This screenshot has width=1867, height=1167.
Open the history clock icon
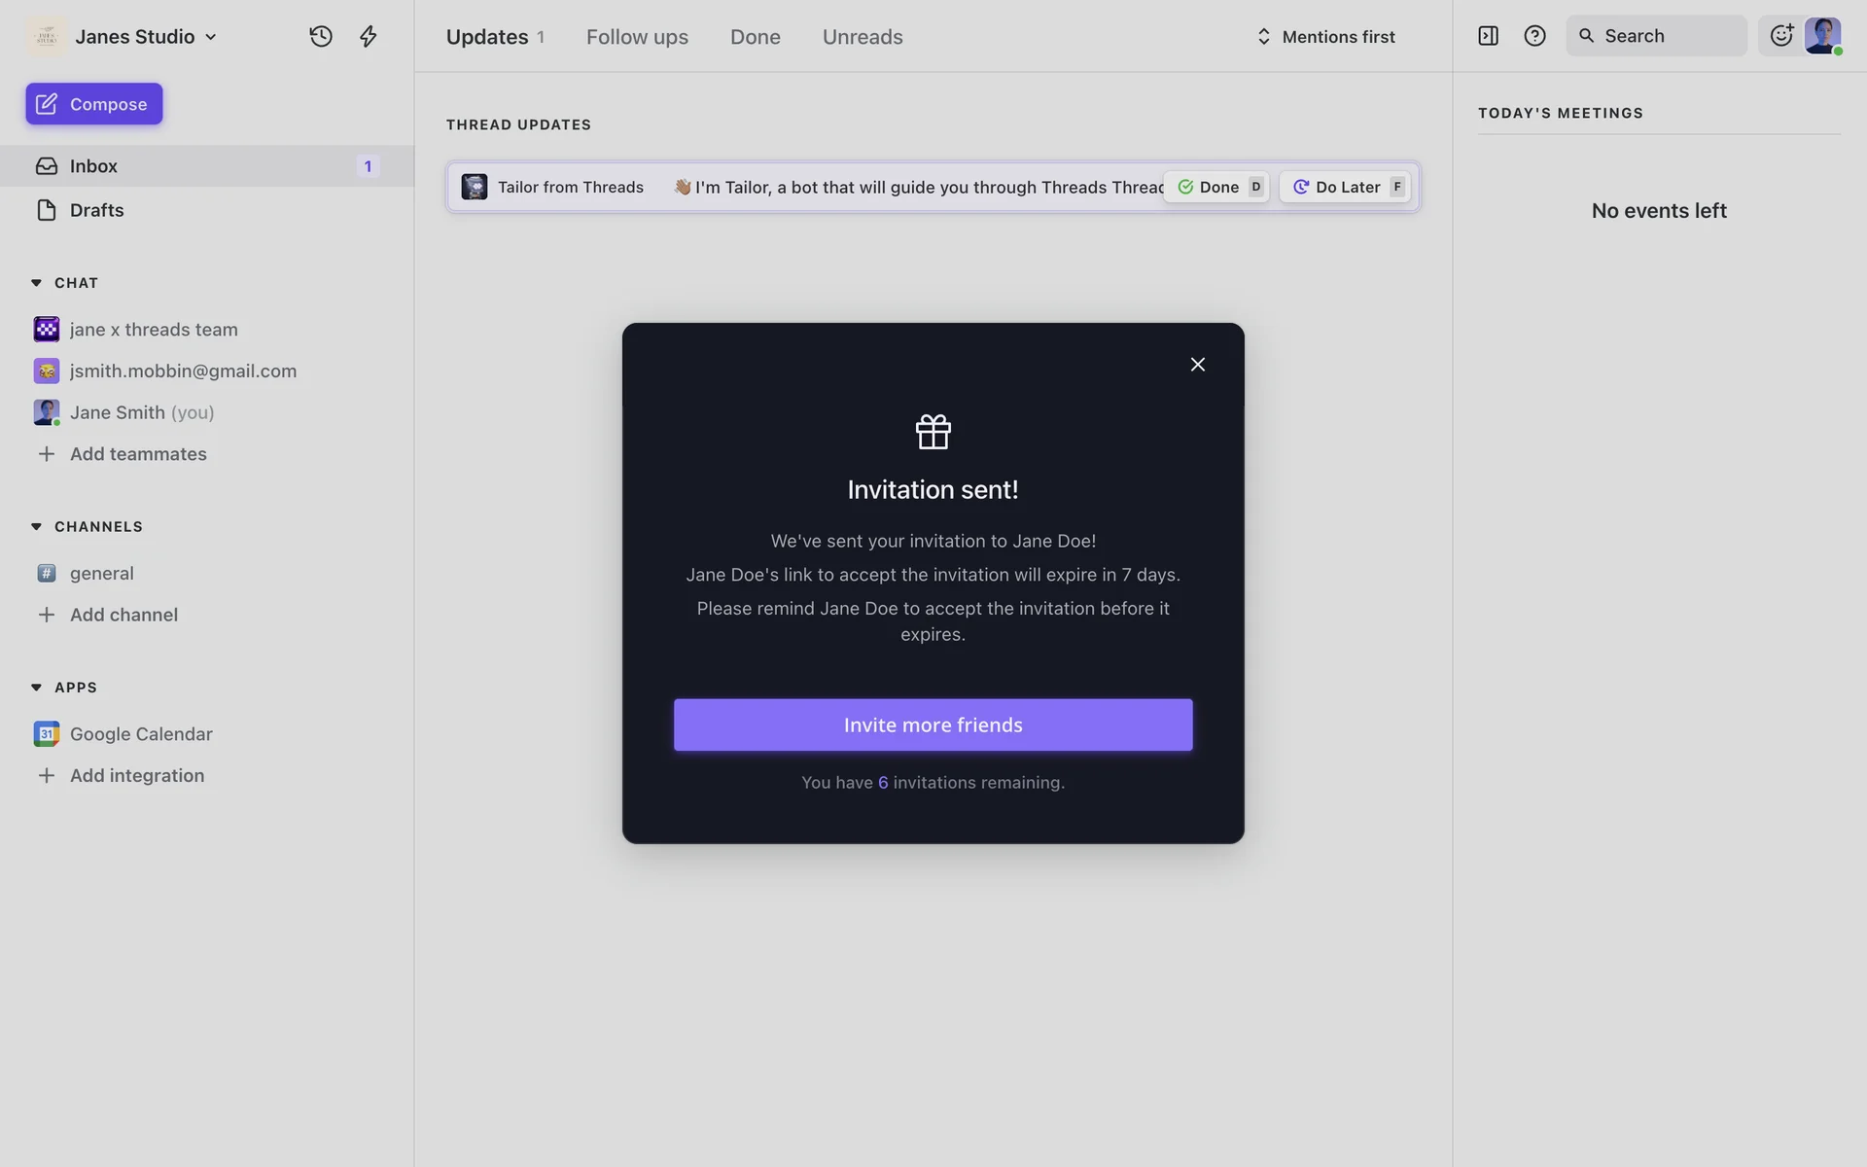(x=321, y=37)
